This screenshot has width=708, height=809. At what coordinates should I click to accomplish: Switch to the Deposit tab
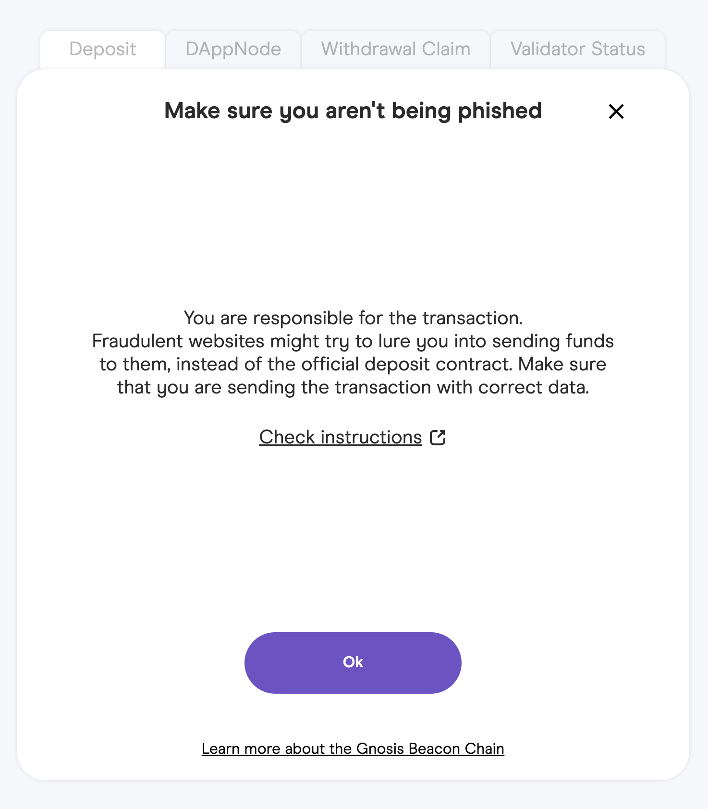103,49
